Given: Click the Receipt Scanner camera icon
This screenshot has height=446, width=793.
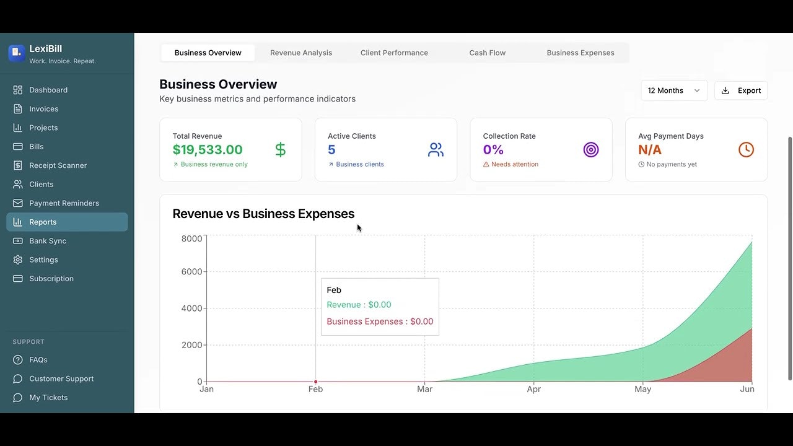Looking at the screenshot, I should tap(18, 165).
